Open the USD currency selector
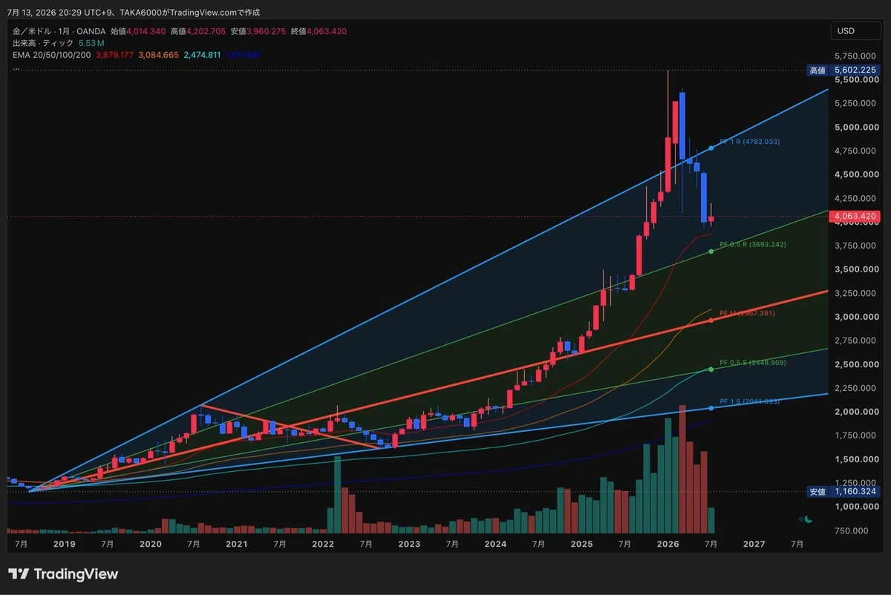Image resolution: width=891 pixels, height=595 pixels. click(855, 31)
